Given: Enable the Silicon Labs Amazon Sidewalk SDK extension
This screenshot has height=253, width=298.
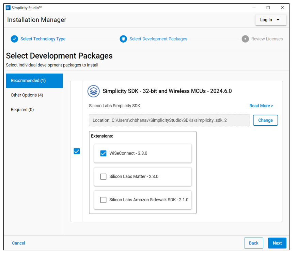Looking at the screenshot, I should click(103, 200).
